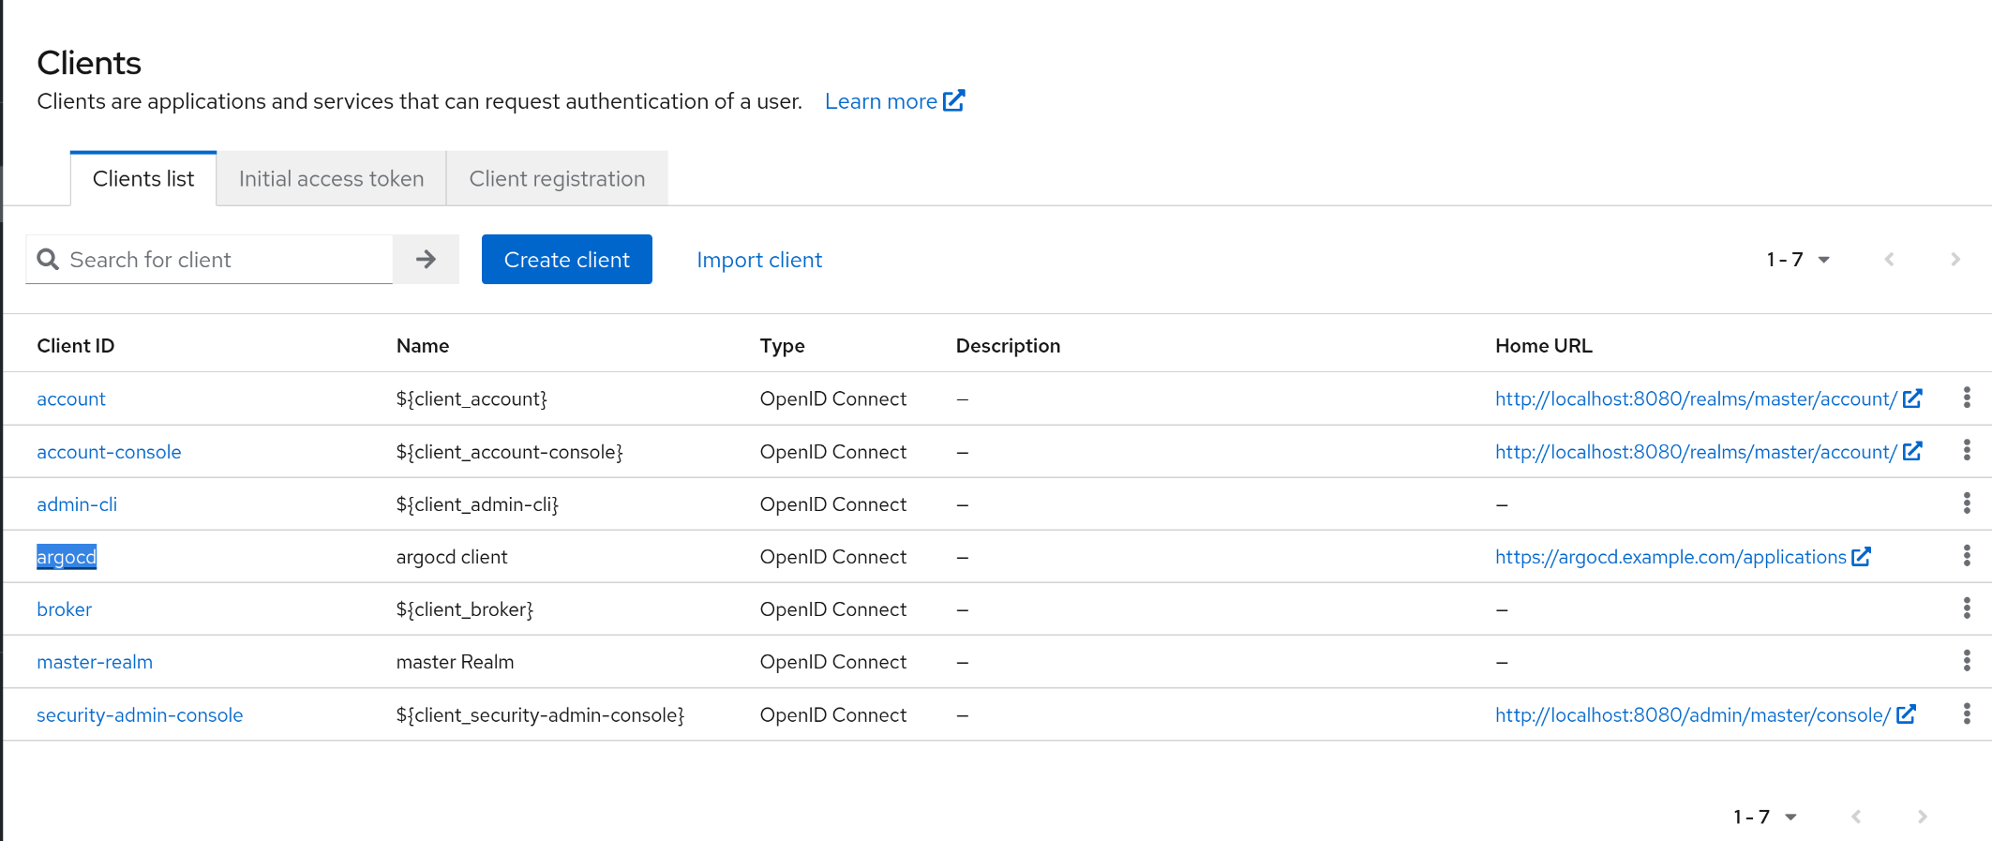Click the Create client button
This screenshot has height=841, width=1992.
(x=566, y=260)
